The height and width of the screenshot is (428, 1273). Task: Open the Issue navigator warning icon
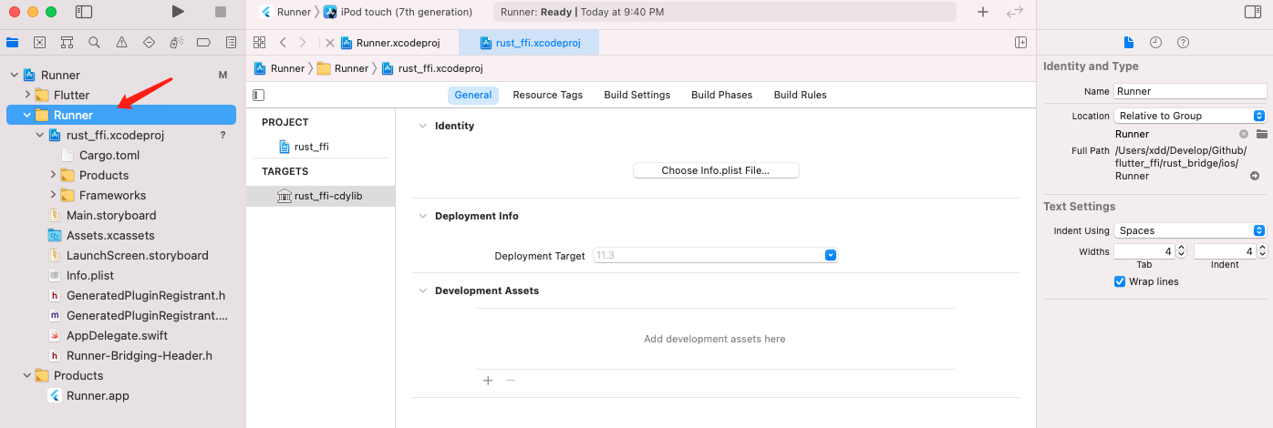121,42
